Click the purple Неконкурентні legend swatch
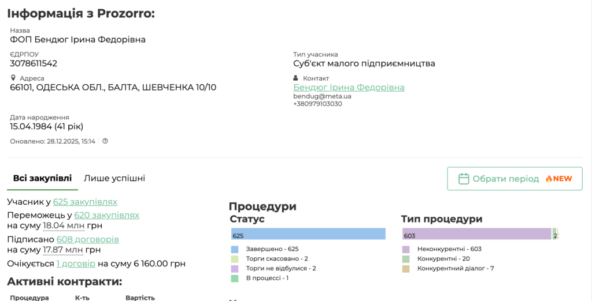592x301 pixels. tap(406, 249)
